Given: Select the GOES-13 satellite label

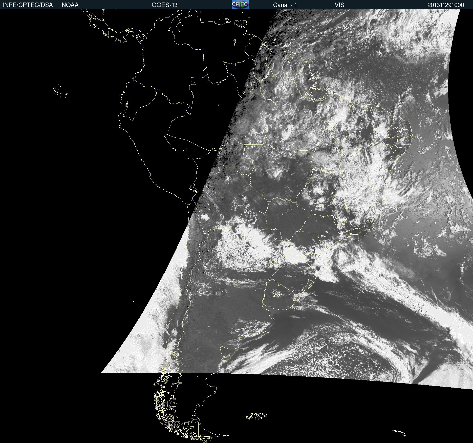Looking at the screenshot, I should pyautogui.click(x=165, y=5).
